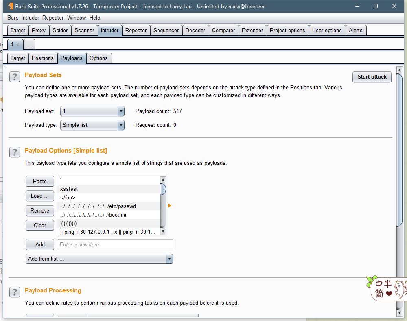Viewport: 407px width, 321px height.
Task: Click the orange arrow beside payload list
Action: (x=170, y=206)
